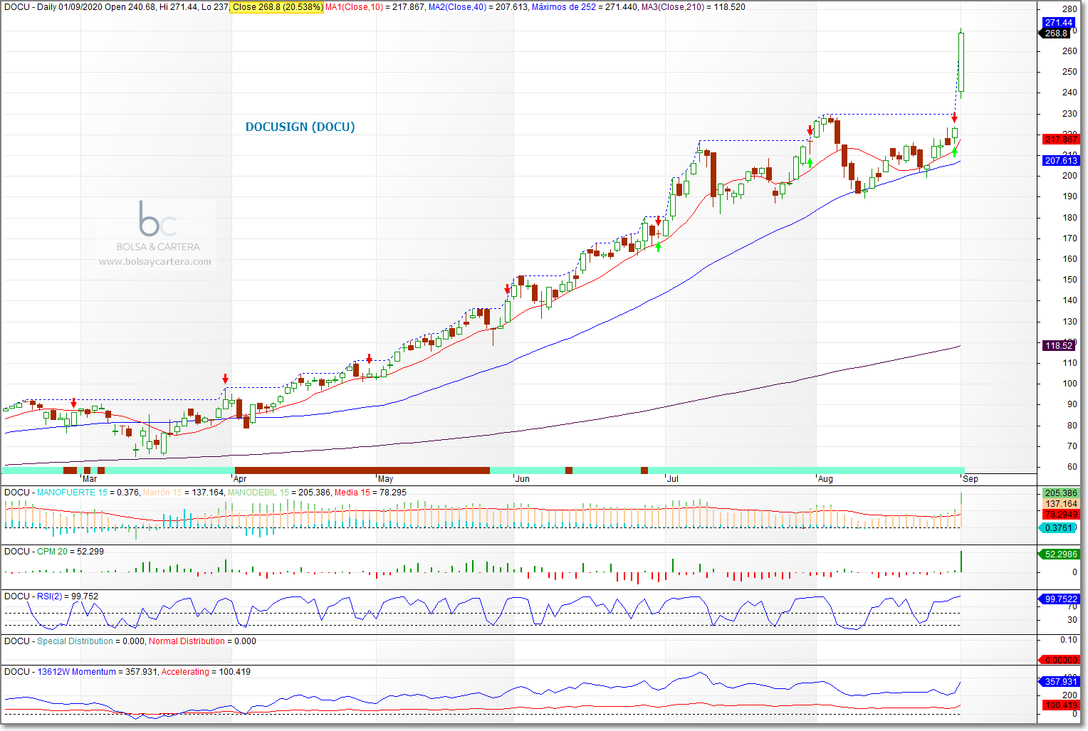
Task: Click the highlighted Close 268.8 (20.538%) label
Action: click(277, 7)
